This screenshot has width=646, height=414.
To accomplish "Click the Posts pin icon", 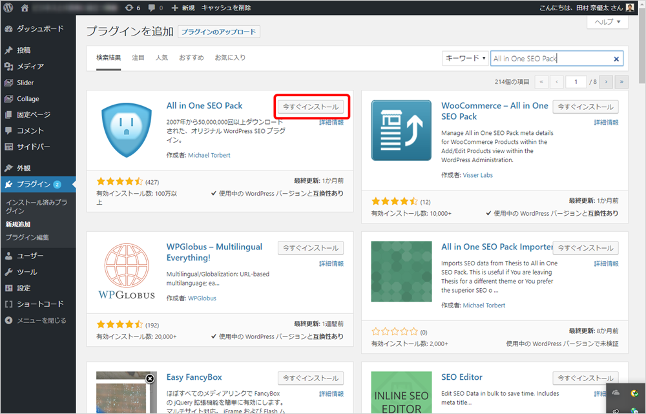I will coord(8,50).
